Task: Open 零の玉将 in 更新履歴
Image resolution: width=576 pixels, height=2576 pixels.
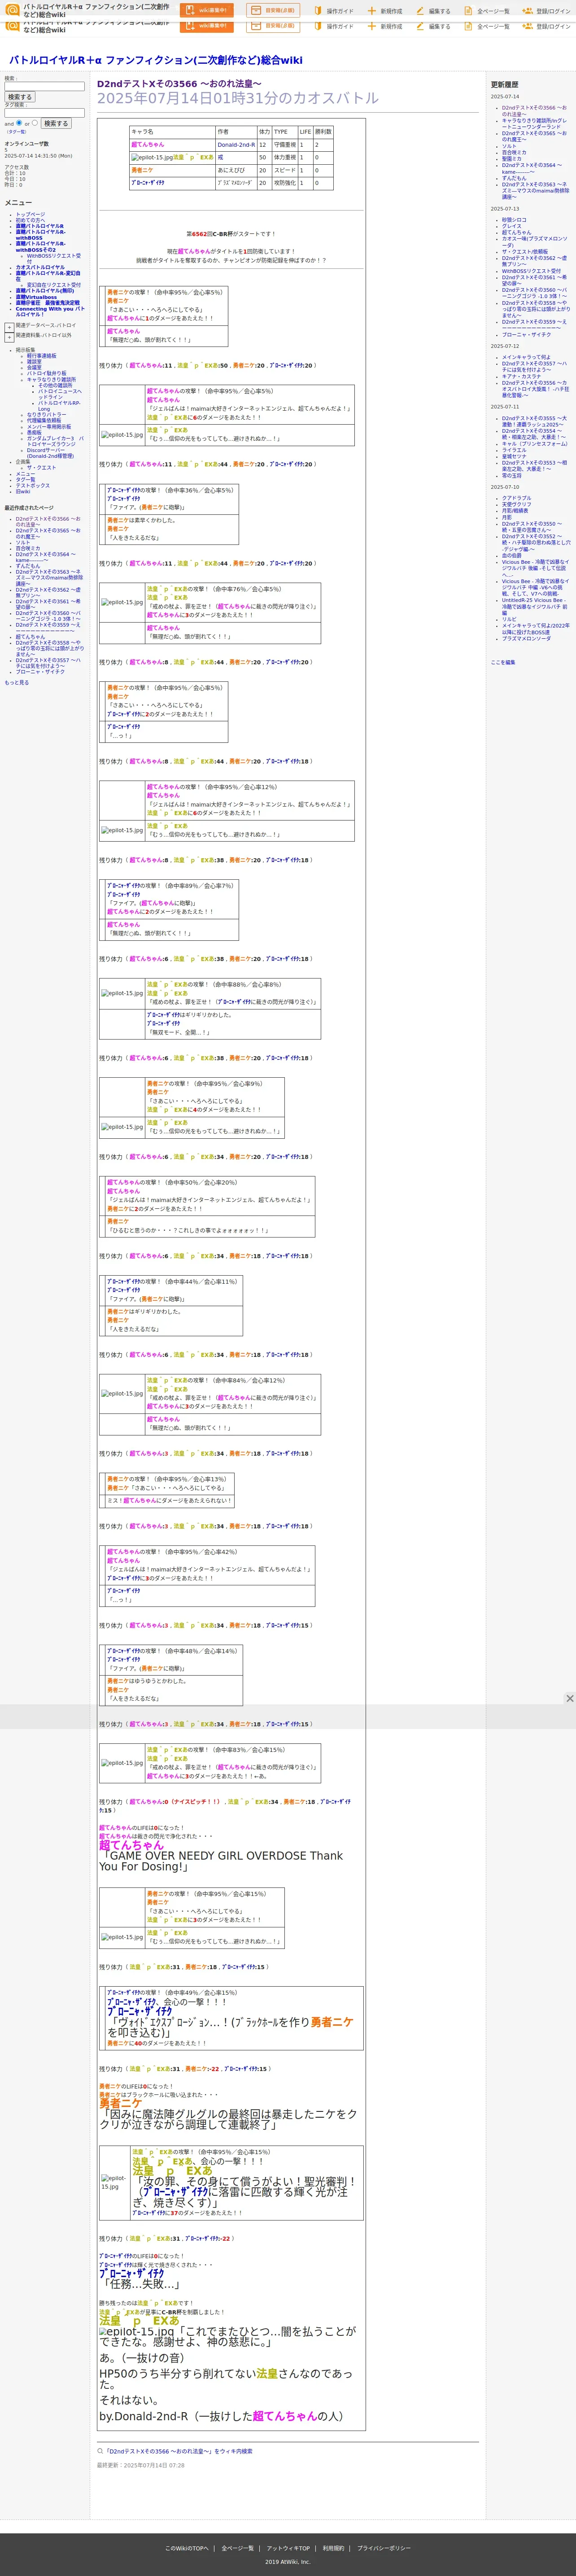Action: coord(512,475)
